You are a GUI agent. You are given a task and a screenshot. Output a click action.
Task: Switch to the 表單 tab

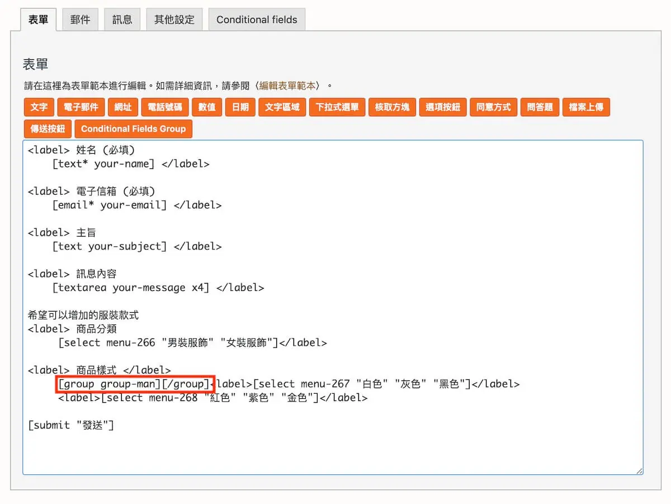38,20
